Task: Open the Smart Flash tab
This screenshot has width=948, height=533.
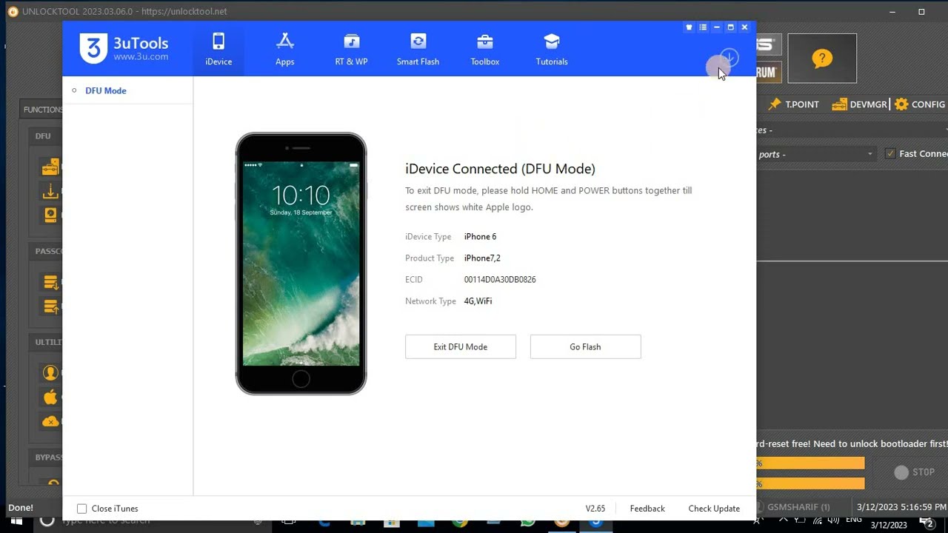Action: [x=418, y=50]
